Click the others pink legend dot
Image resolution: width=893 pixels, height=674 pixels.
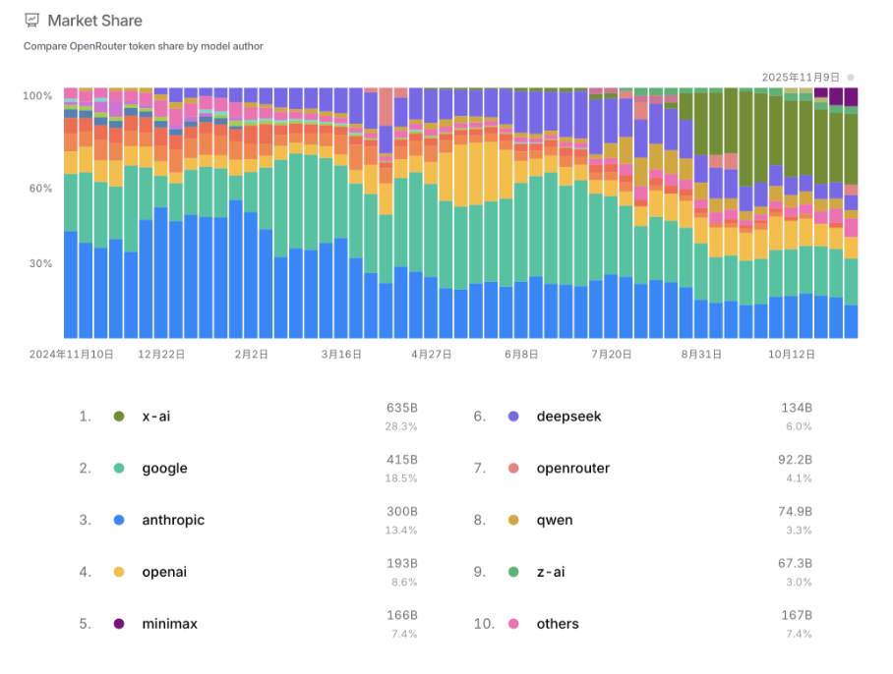coord(513,624)
